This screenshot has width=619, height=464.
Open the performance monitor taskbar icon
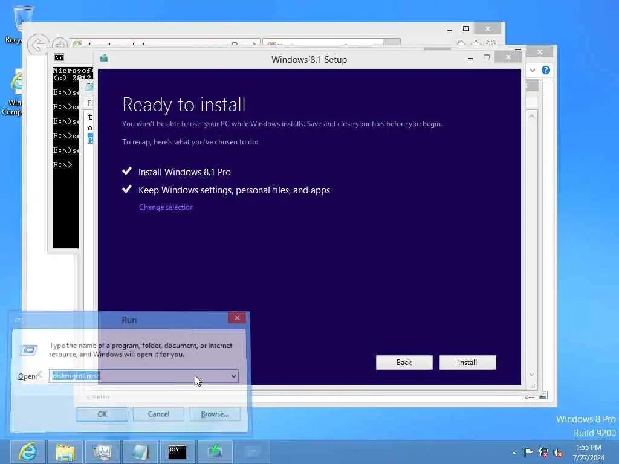[x=103, y=452]
